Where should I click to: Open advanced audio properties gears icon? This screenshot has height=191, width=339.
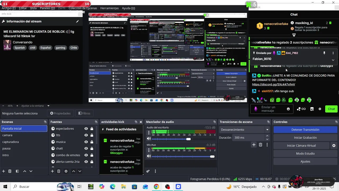148,171
